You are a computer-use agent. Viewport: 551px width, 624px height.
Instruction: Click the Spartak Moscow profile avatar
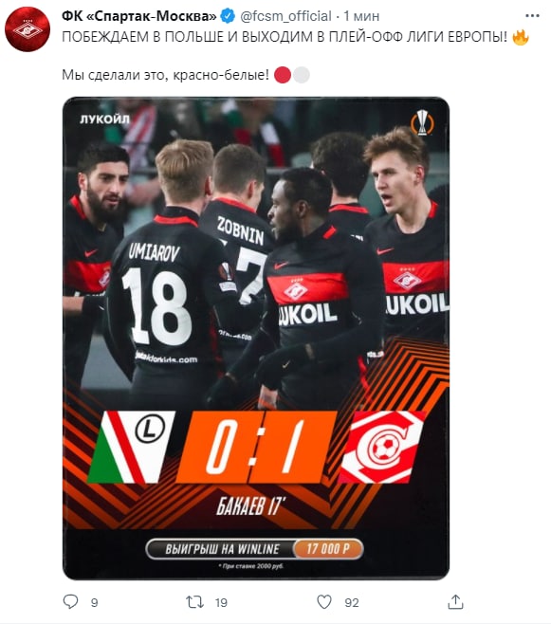[28, 29]
